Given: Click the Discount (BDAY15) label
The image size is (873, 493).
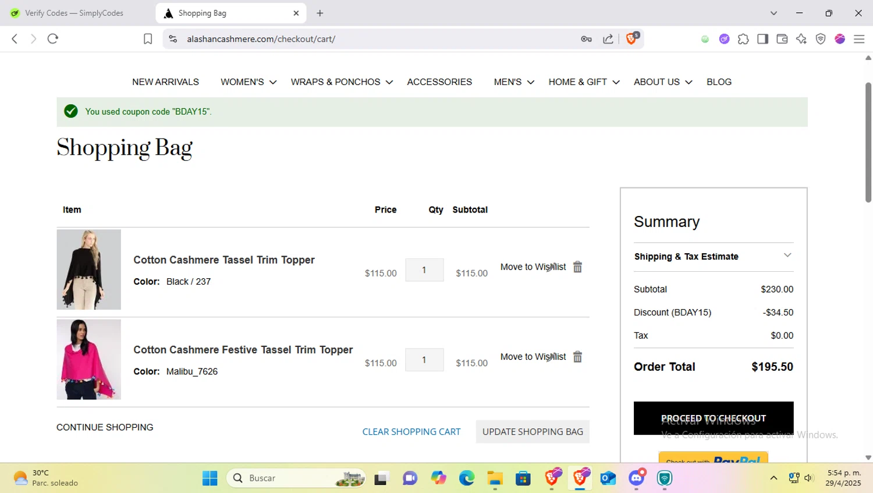Looking at the screenshot, I should (672, 313).
